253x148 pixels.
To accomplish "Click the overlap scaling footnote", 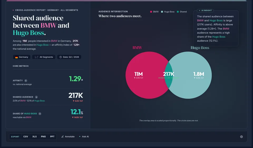I will click(169, 120).
